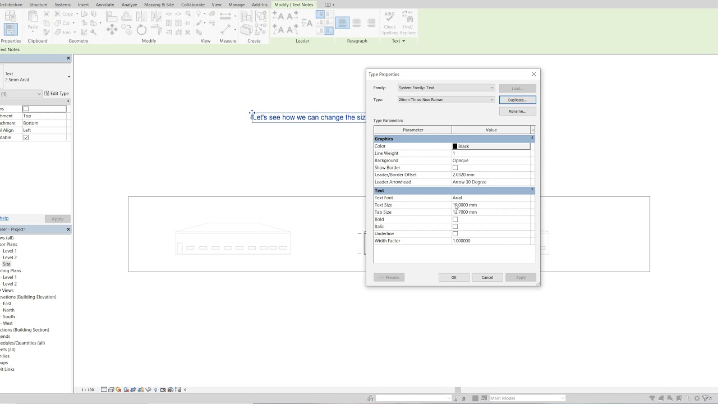The height and width of the screenshot is (404, 718).
Task: Click the Detail Level view control icon
Action: point(104,389)
